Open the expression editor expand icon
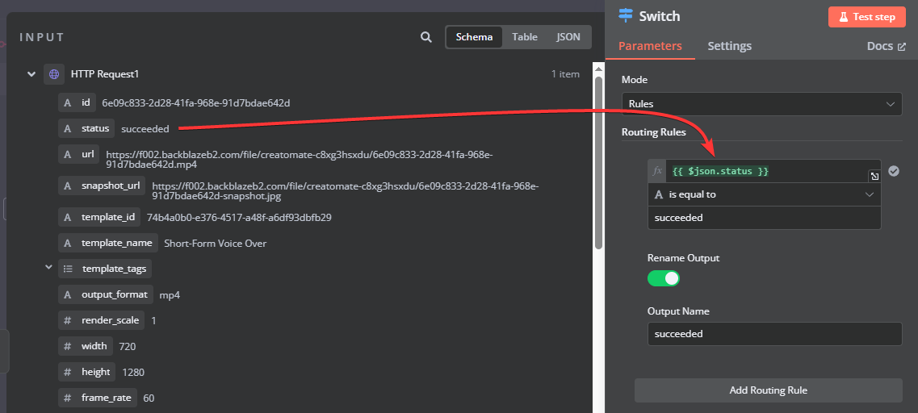This screenshot has height=413, width=918. pos(873,177)
